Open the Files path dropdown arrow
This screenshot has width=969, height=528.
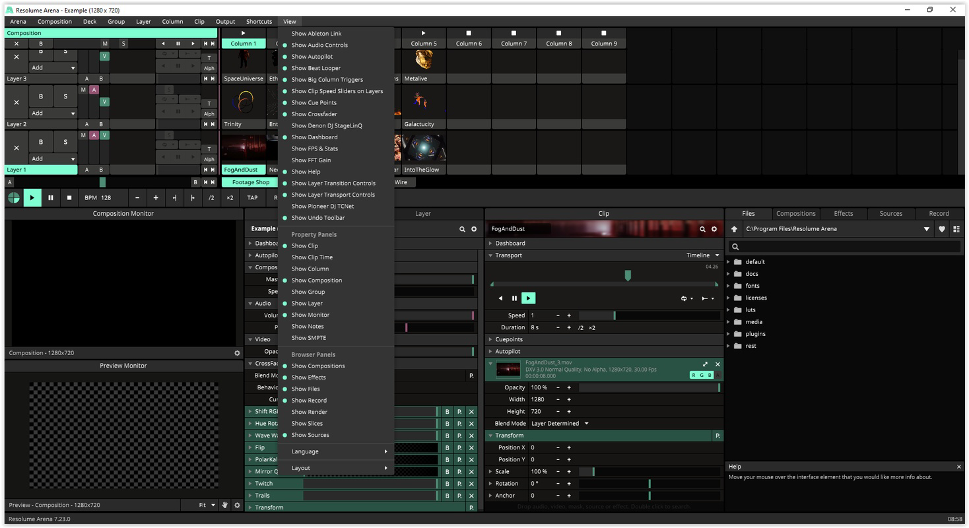[x=927, y=229]
